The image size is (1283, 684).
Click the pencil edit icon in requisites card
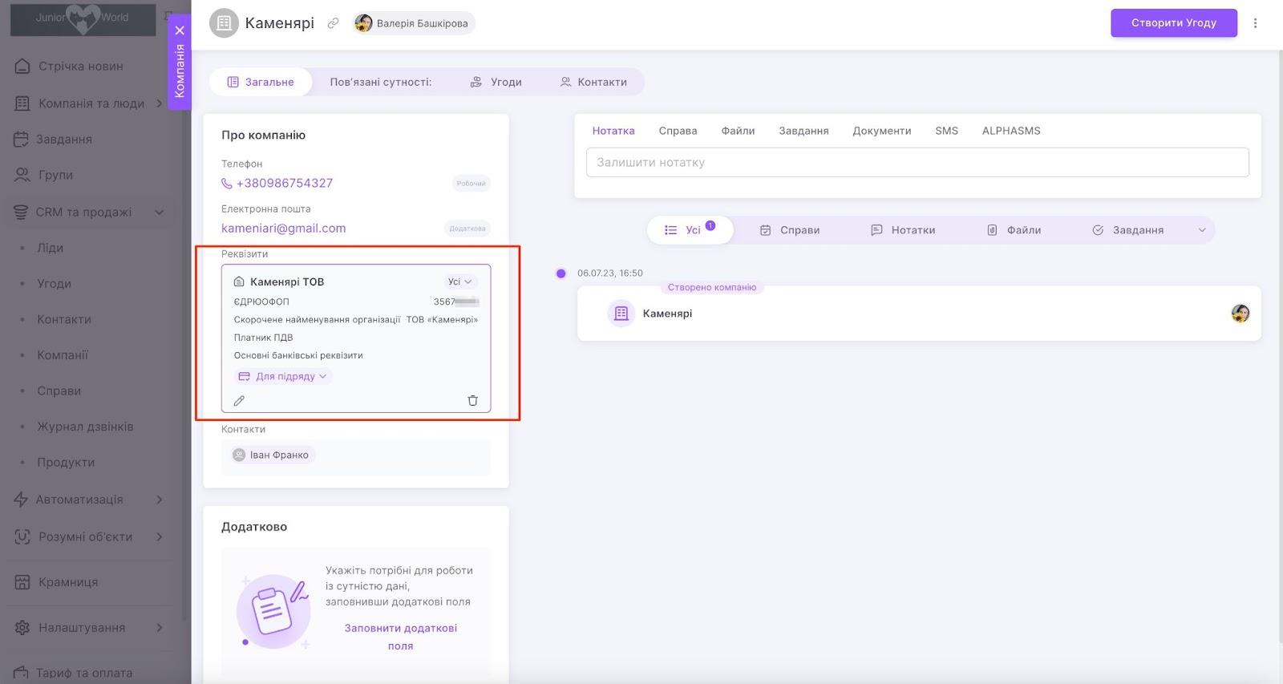[x=239, y=400]
